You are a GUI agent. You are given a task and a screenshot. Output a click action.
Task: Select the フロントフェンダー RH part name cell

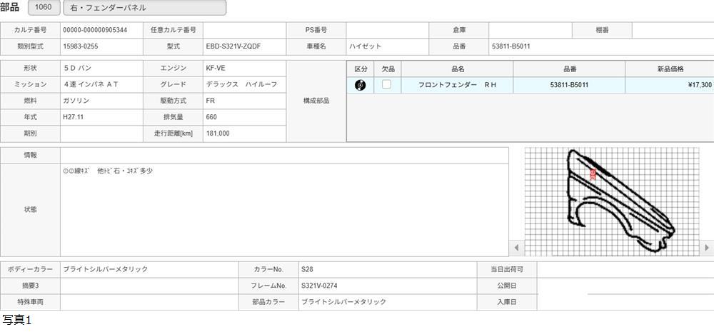pos(457,85)
